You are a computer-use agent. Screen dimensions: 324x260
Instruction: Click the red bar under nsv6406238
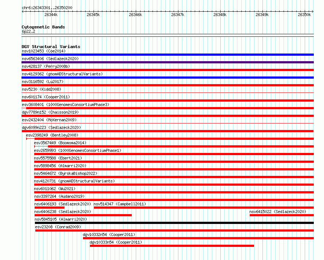pyautogui.click(x=83, y=215)
